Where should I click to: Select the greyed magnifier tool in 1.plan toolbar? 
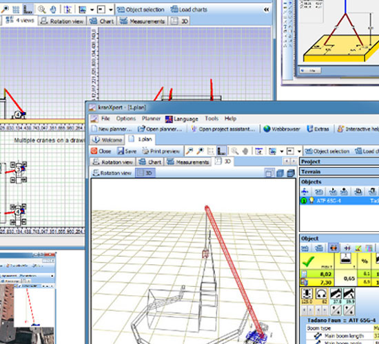coord(234,151)
